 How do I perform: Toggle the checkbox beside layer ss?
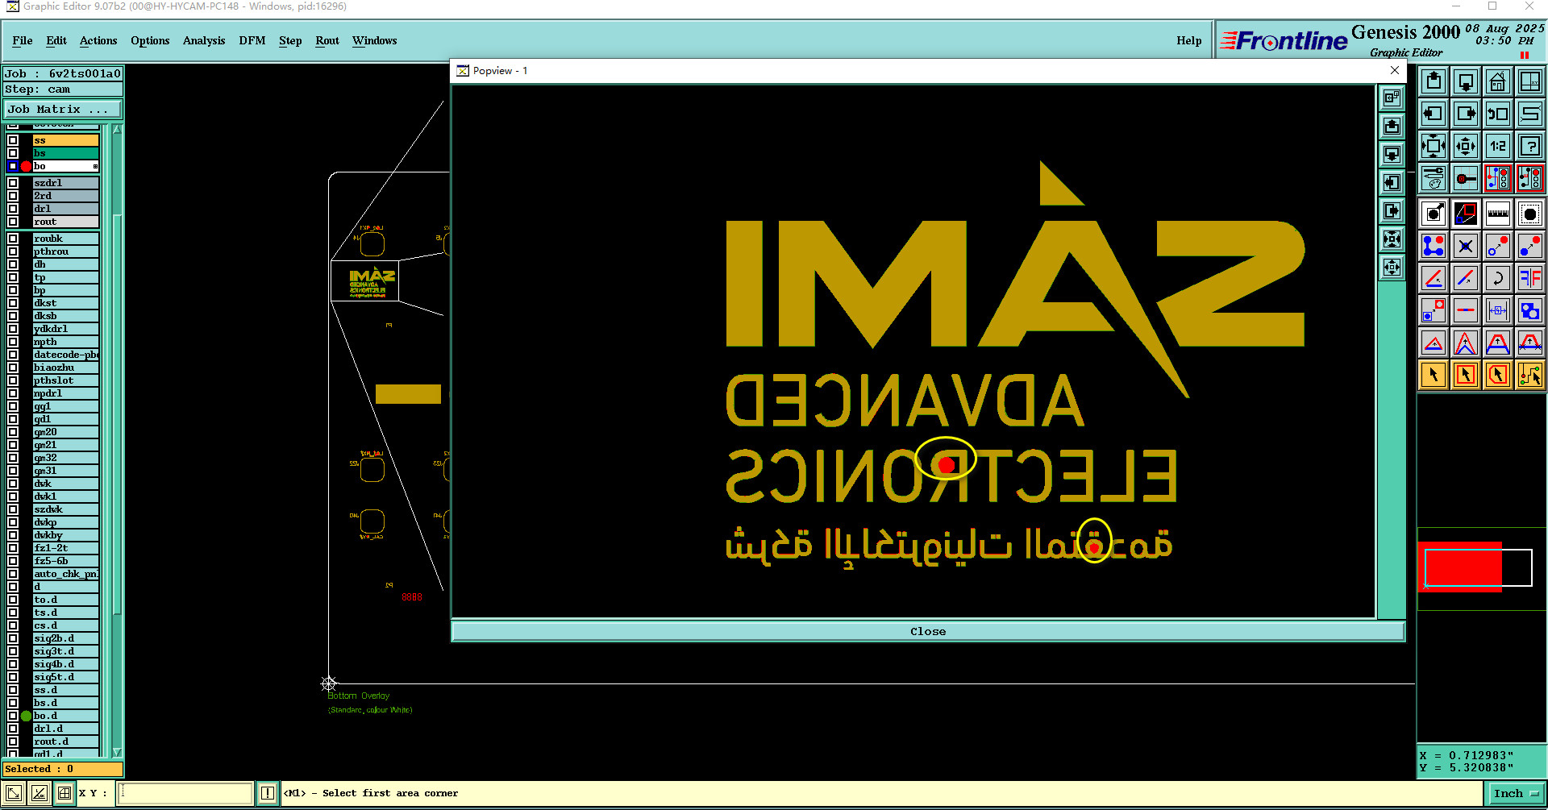coord(13,140)
